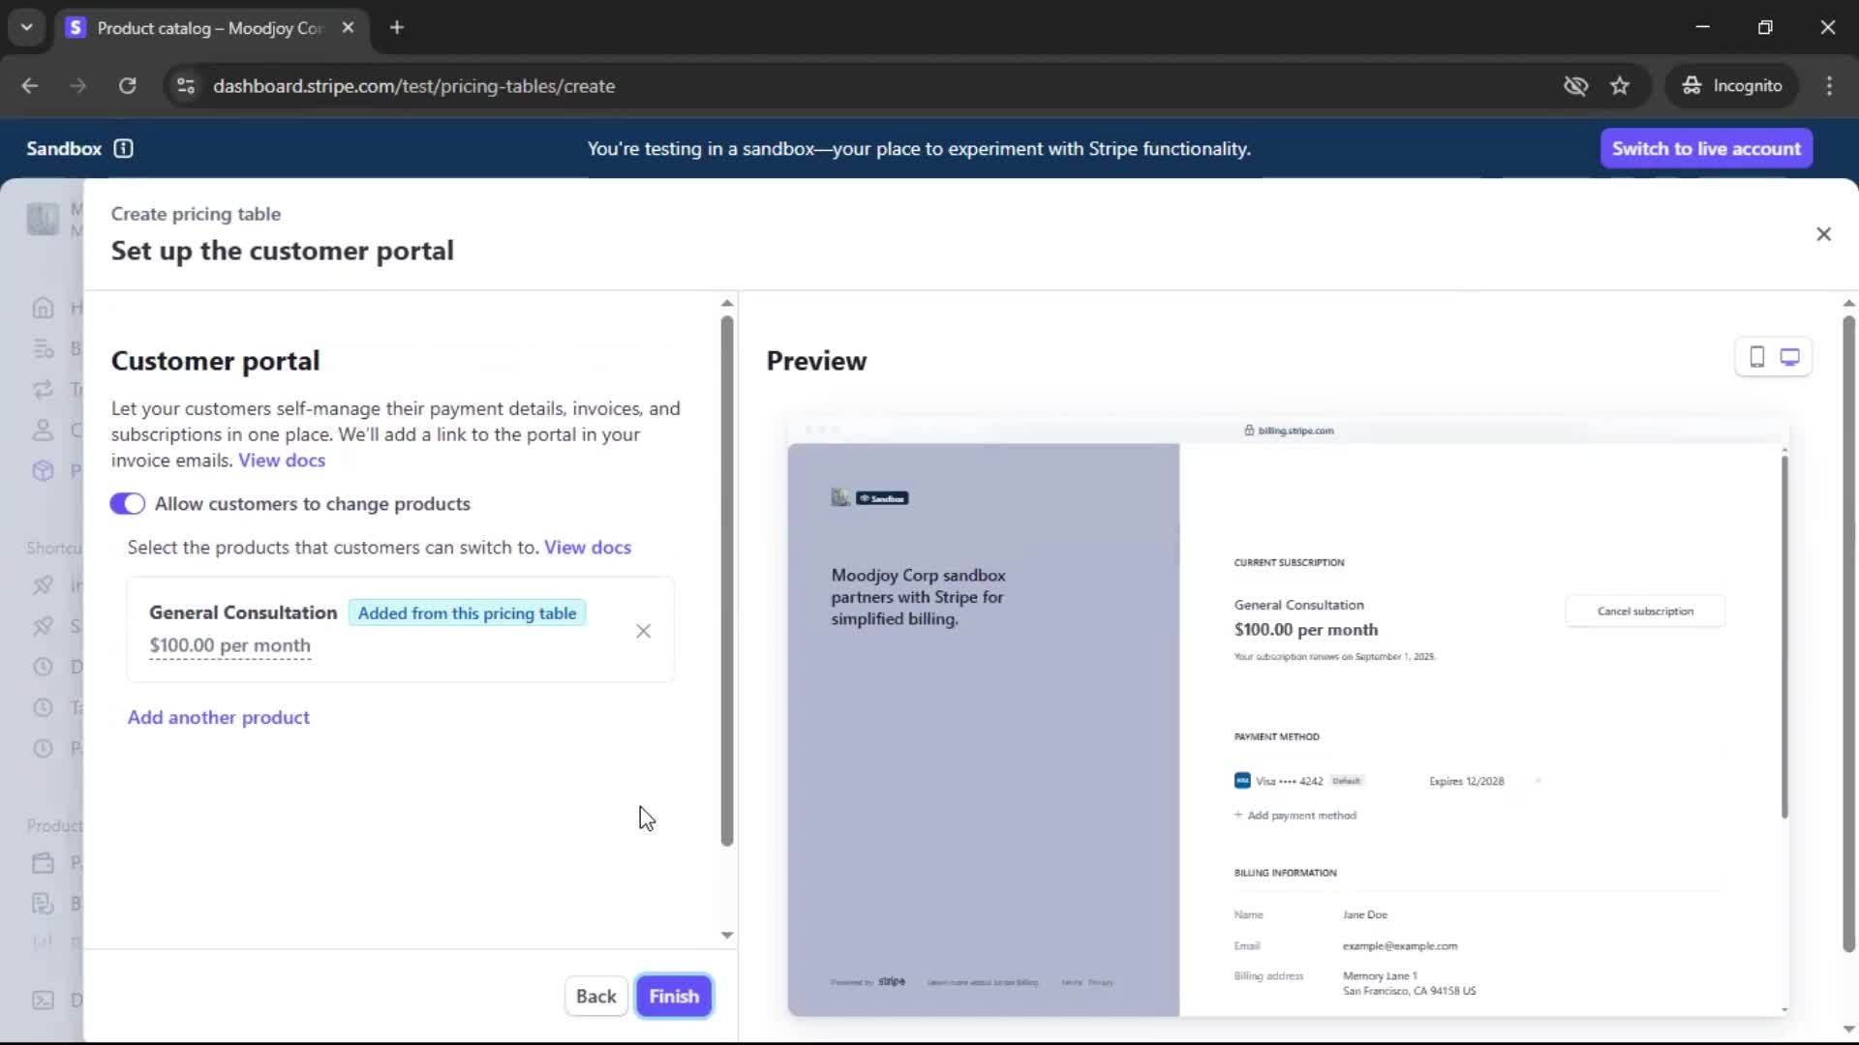
Task: Click the site information icon in the address bar
Action: pos(185,86)
